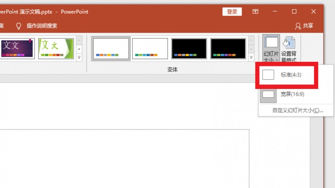The width and height of the screenshot is (335, 188).
Task: Select the second white variant thumbnail
Action: click(150, 48)
